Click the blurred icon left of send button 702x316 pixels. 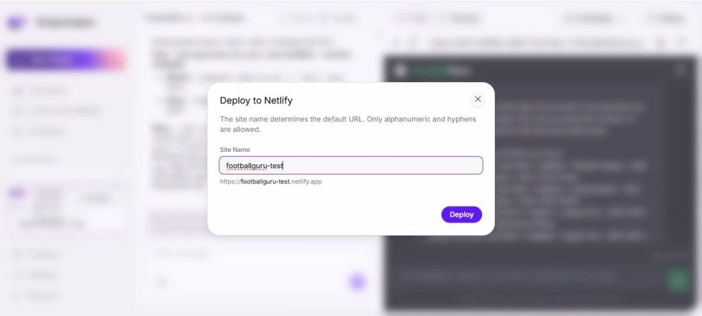[x=162, y=282]
